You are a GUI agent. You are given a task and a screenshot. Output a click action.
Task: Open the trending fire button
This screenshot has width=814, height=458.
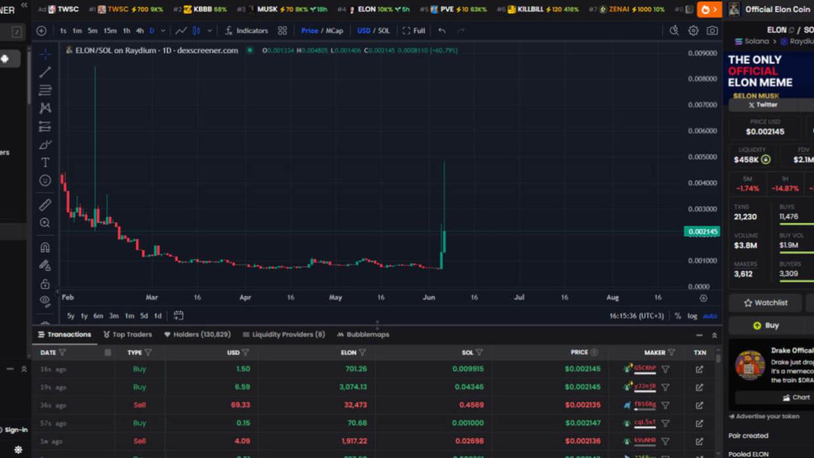(x=709, y=9)
